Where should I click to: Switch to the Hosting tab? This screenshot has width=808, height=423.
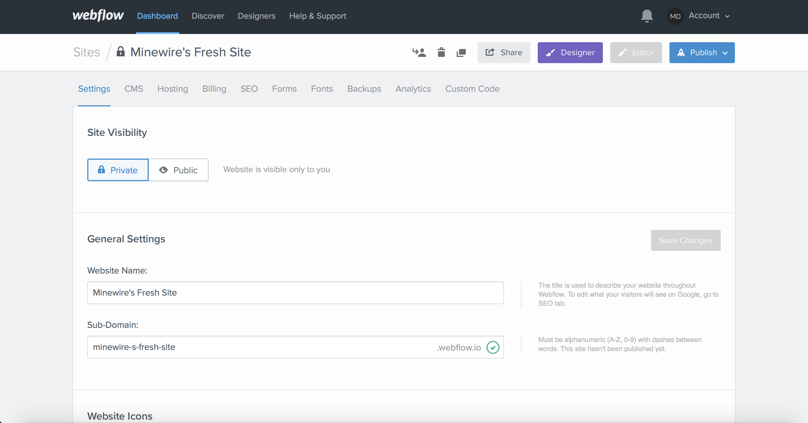[x=173, y=89]
